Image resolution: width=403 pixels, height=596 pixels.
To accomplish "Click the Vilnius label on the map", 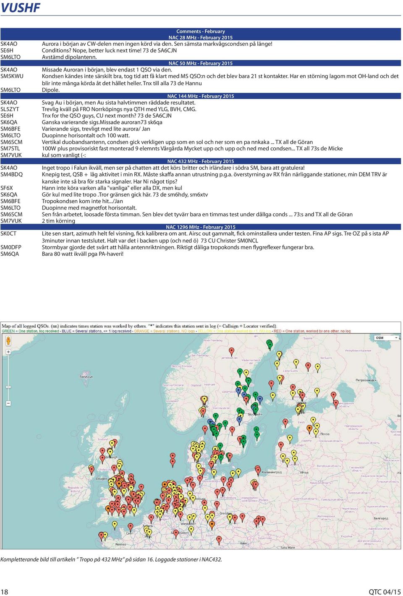I will point(304,472).
